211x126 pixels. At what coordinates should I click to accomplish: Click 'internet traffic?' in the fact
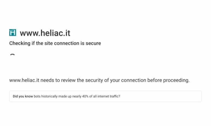[x=109, y=96]
